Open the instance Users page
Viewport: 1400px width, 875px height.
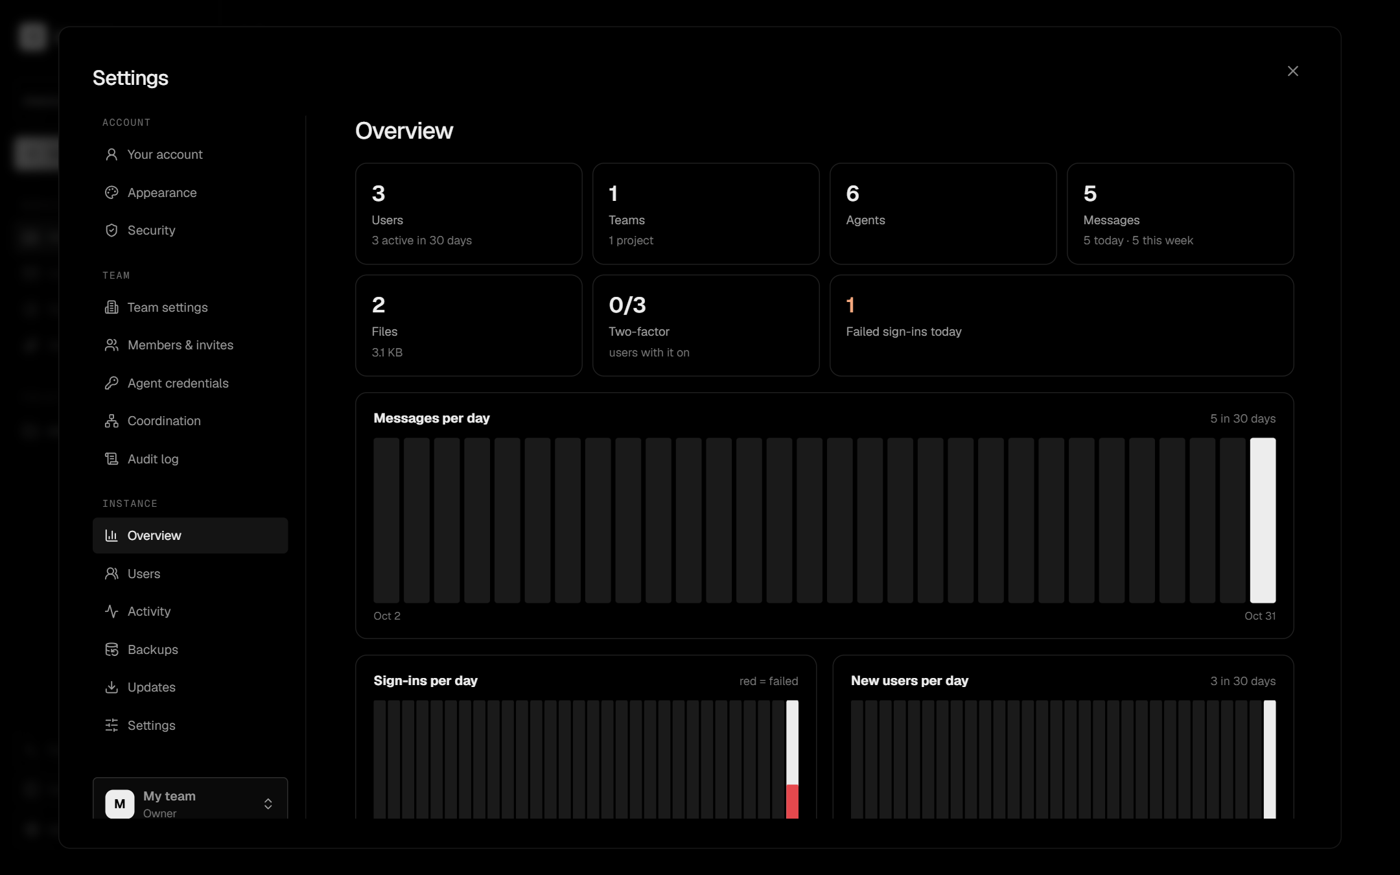pos(190,574)
